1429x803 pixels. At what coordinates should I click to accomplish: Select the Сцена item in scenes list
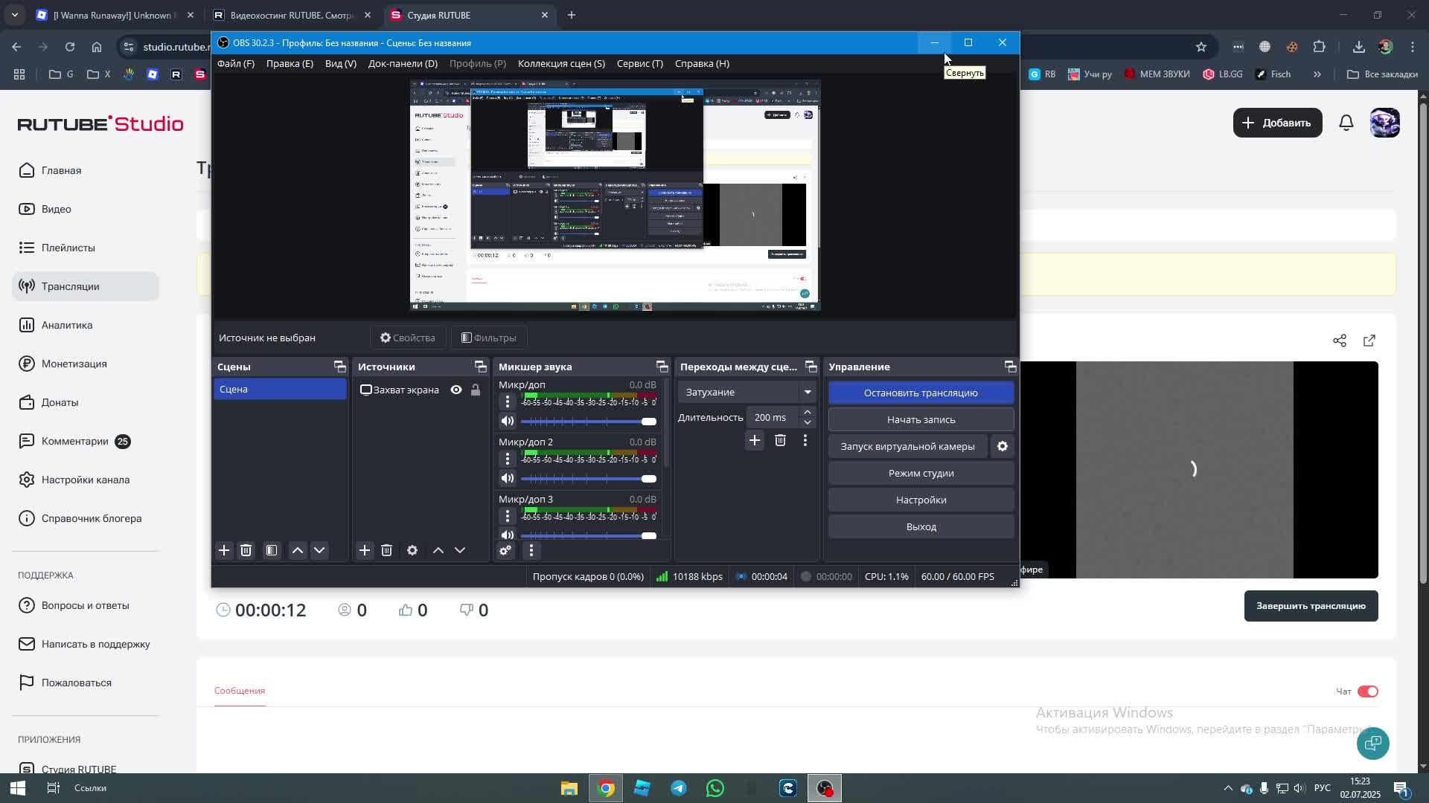point(280,389)
